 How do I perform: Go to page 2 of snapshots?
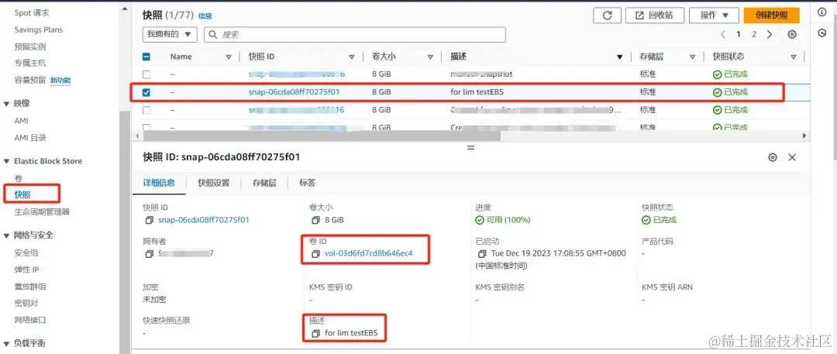click(754, 34)
